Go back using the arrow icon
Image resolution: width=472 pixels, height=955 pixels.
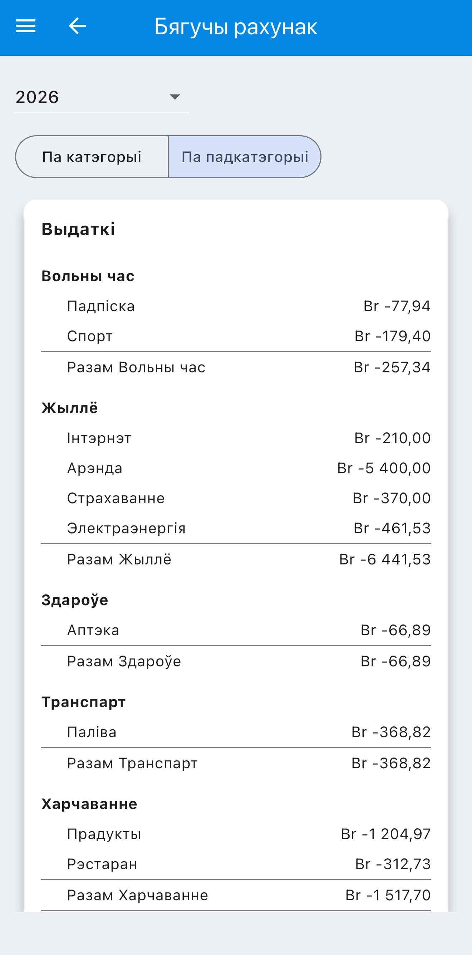[x=78, y=26]
